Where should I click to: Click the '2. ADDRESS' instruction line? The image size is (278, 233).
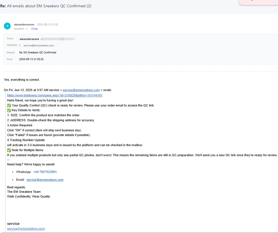[x=51, y=120]
